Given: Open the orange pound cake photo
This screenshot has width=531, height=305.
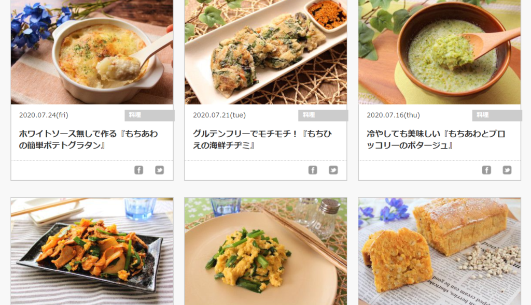Looking at the screenshot, I should [x=440, y=251].
